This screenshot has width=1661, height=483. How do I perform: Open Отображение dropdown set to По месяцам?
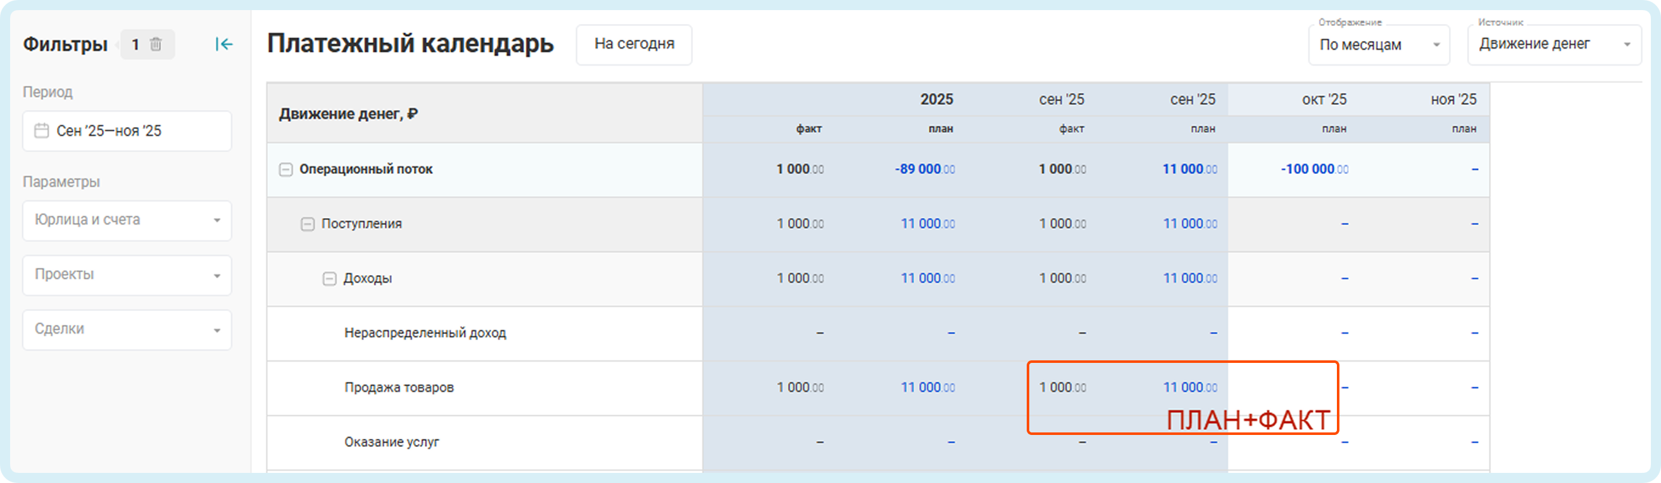(x=1379, y=45)
